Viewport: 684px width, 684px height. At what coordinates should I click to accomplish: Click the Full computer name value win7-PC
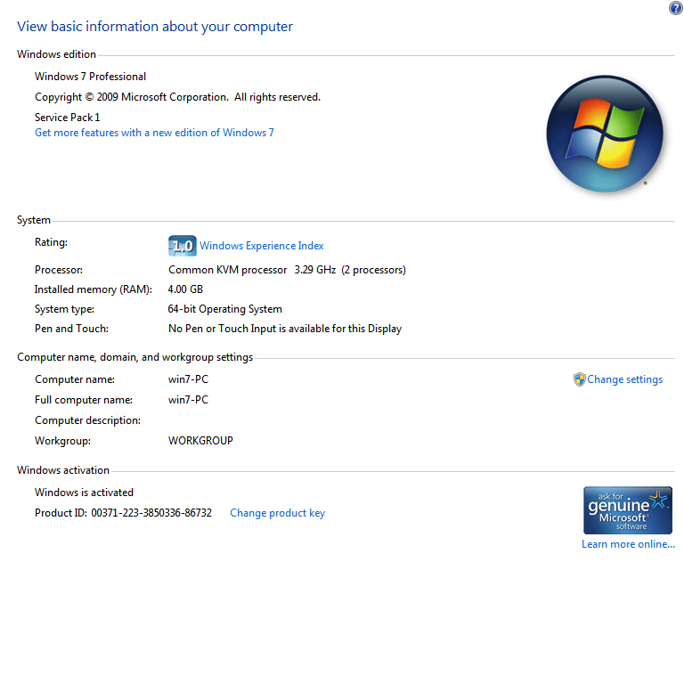pos(189,400)
